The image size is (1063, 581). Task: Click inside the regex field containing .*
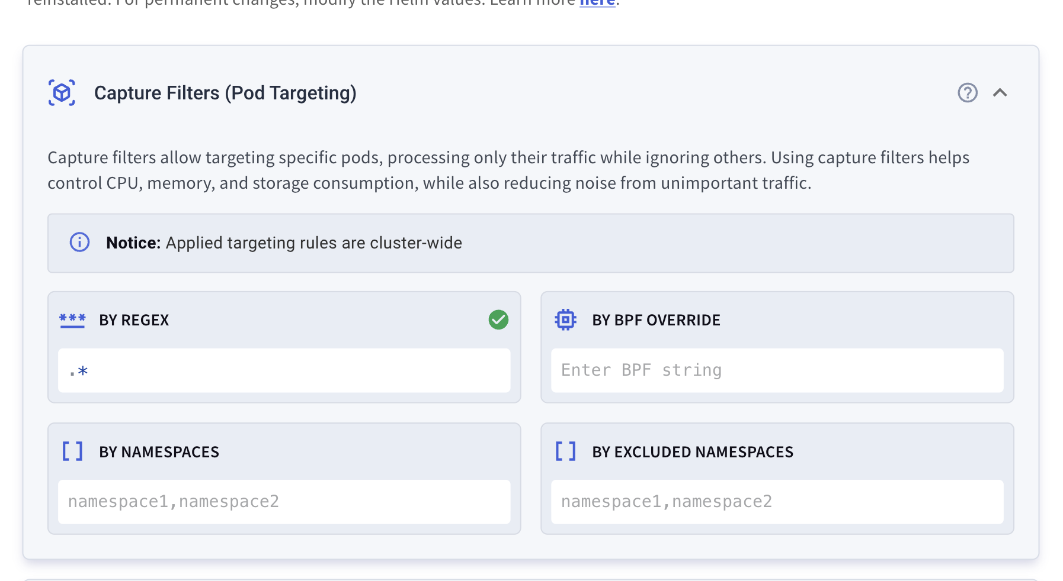283,370
